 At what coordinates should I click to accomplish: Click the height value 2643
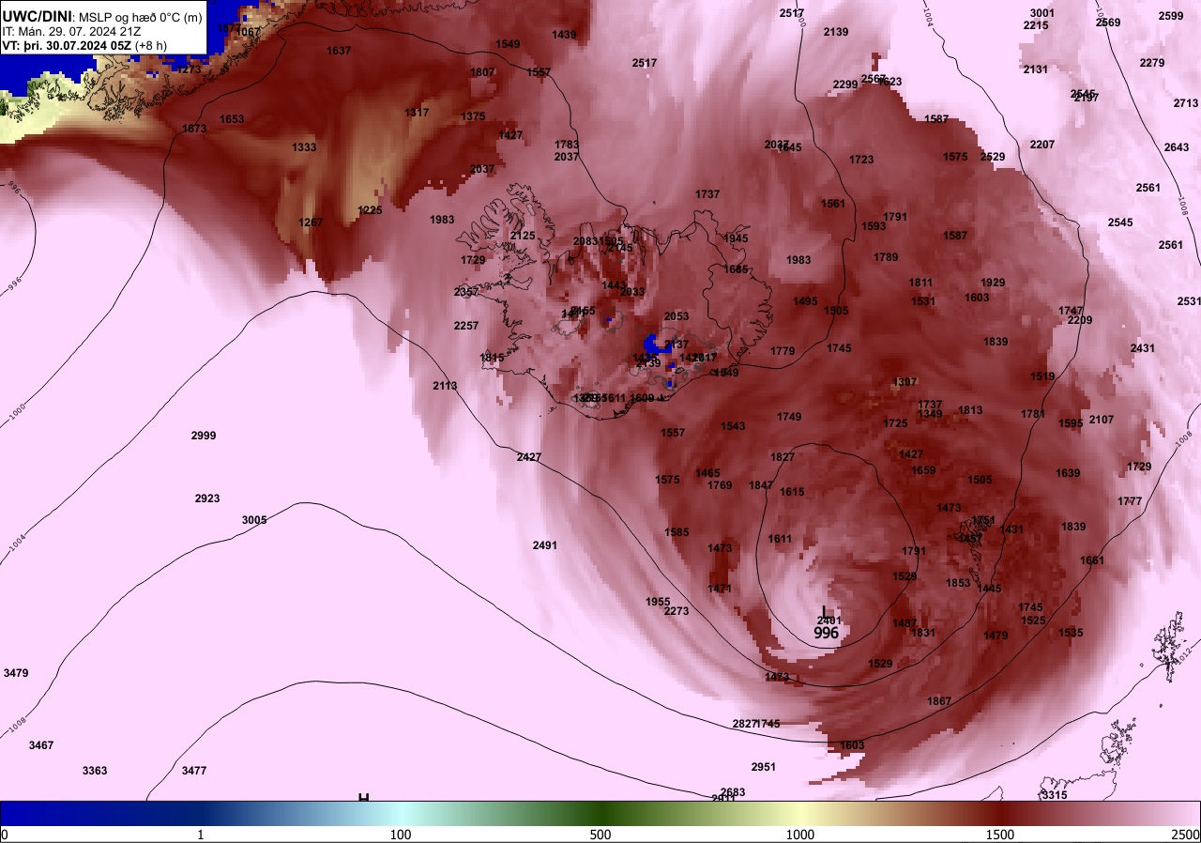tap(1177, 147)
